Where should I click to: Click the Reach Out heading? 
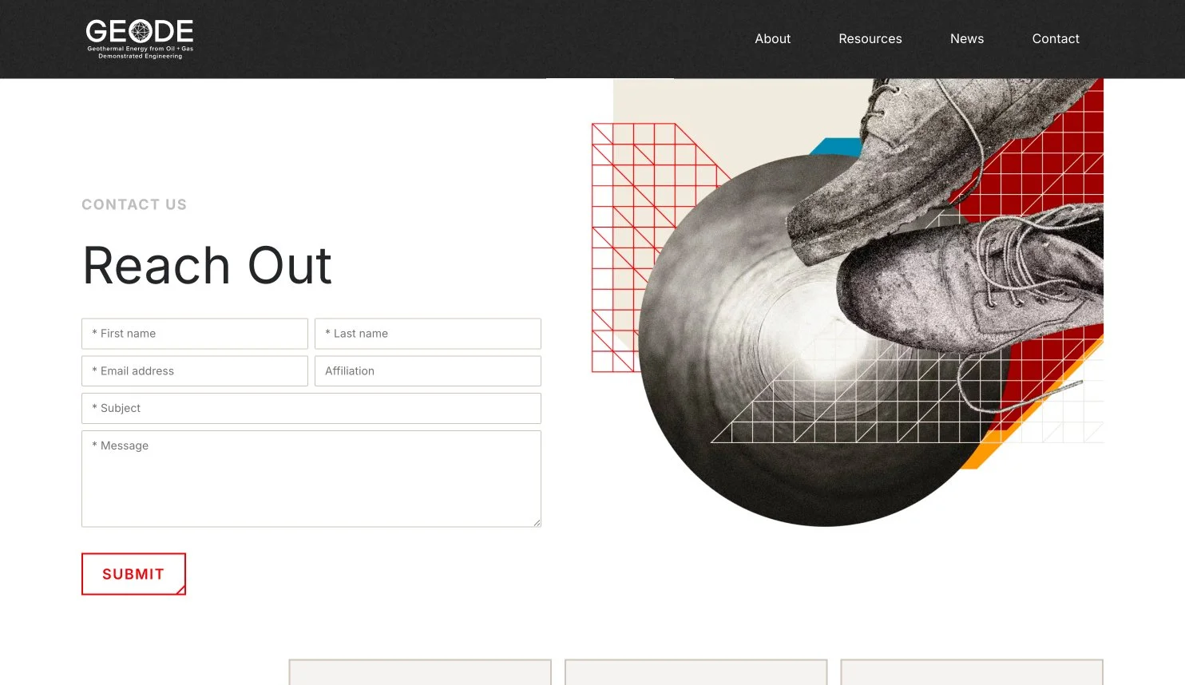tap(207, 266)
